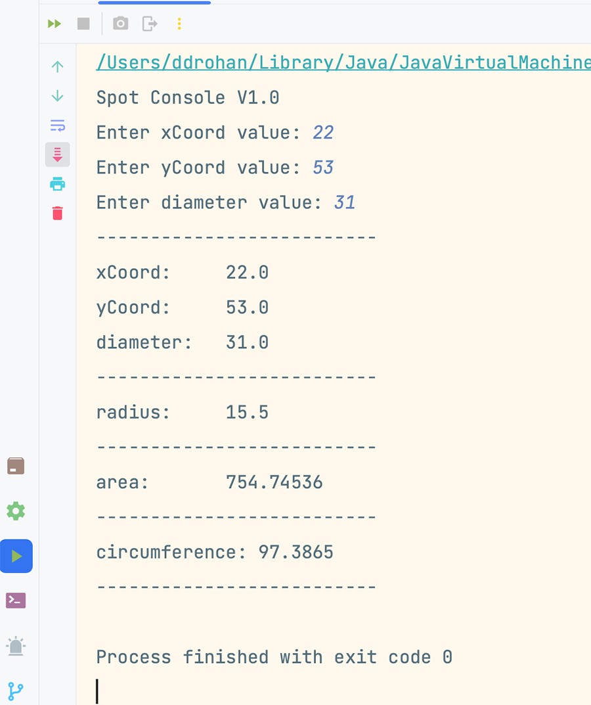
Task: Click the camera icon in the console toolbar
Action: pos(120,24)
